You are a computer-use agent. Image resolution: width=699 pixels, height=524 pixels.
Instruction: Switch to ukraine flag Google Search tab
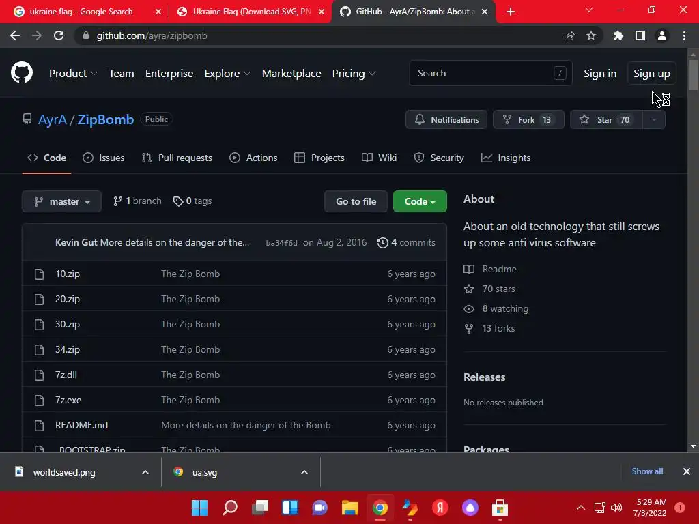coord(82,12)
